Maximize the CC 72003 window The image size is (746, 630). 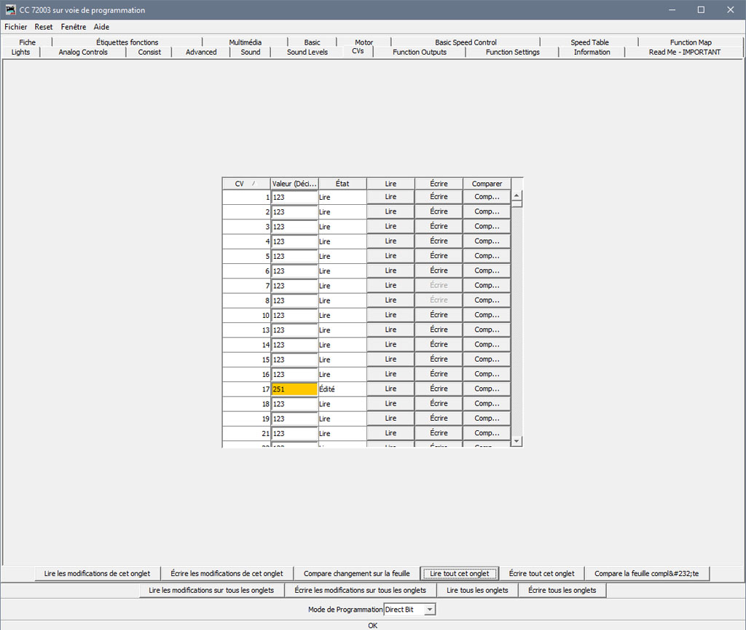click(701, 9)
